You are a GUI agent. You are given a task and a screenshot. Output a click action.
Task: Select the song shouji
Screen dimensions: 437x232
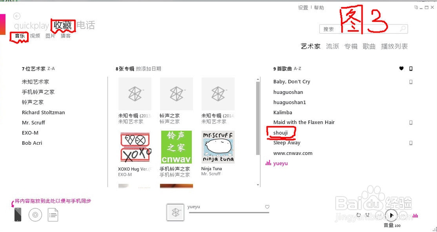(281, 133)
